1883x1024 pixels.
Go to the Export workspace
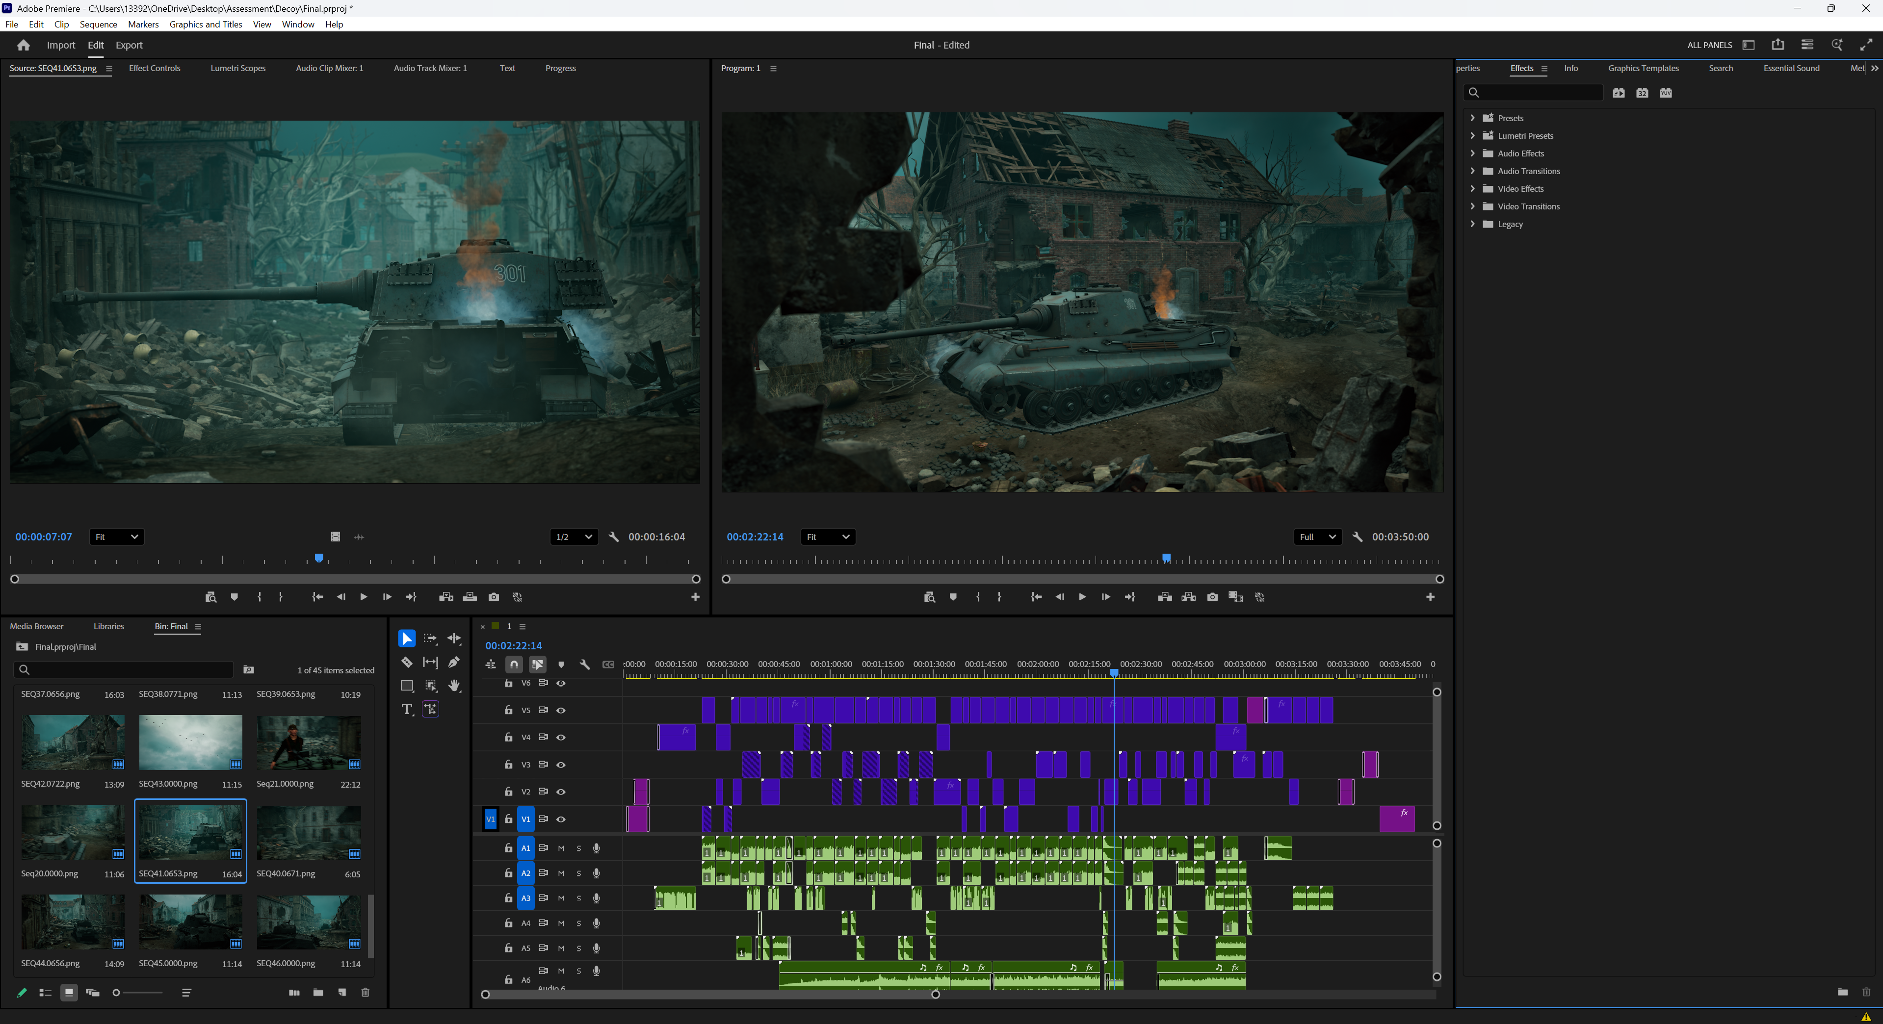(x=129, y=45)
